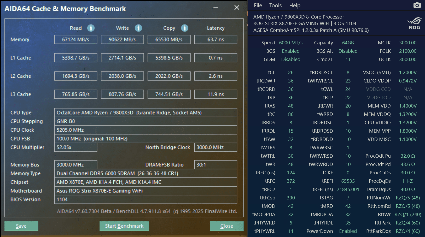Viewport: 425px width, 237px height.
Task: Click the Close button in AIDA64
Action: [226, 226]
